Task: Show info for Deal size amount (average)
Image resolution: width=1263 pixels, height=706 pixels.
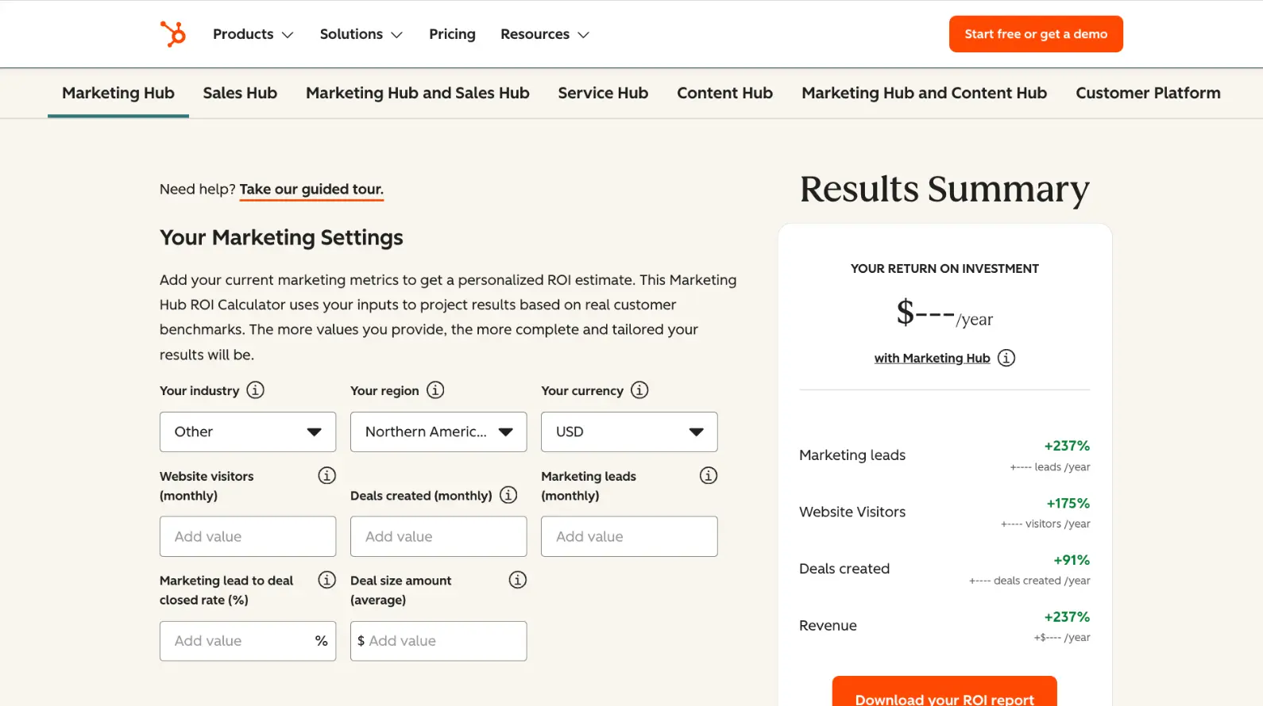Action: [x=518, y=580]
